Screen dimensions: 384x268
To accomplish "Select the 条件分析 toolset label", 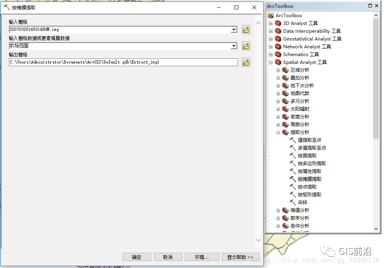I will [300, 226].
